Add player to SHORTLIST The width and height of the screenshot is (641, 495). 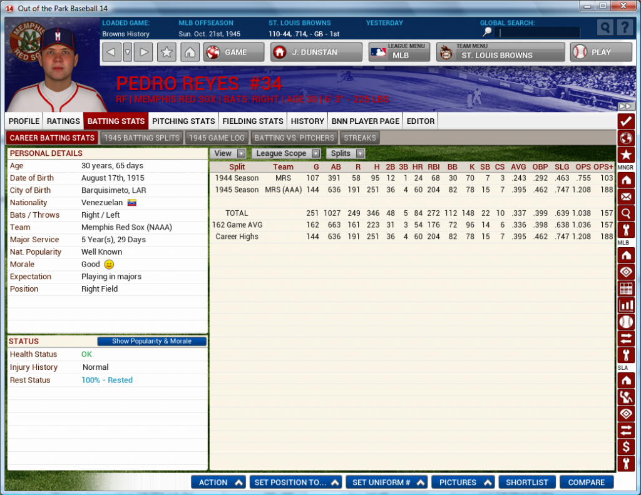tap(527, 482)
